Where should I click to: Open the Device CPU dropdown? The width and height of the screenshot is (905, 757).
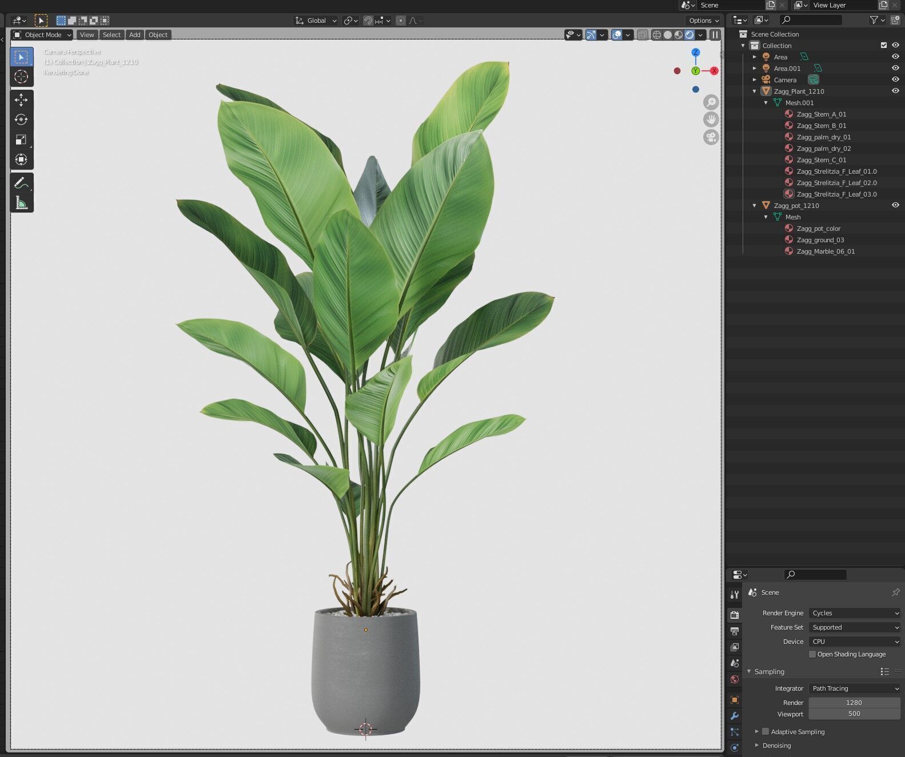pos(855,642)
